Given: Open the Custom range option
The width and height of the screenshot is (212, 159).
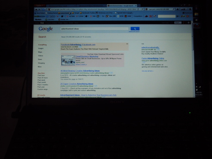Looking at the screenshot, I should click(x=42, y=89).
